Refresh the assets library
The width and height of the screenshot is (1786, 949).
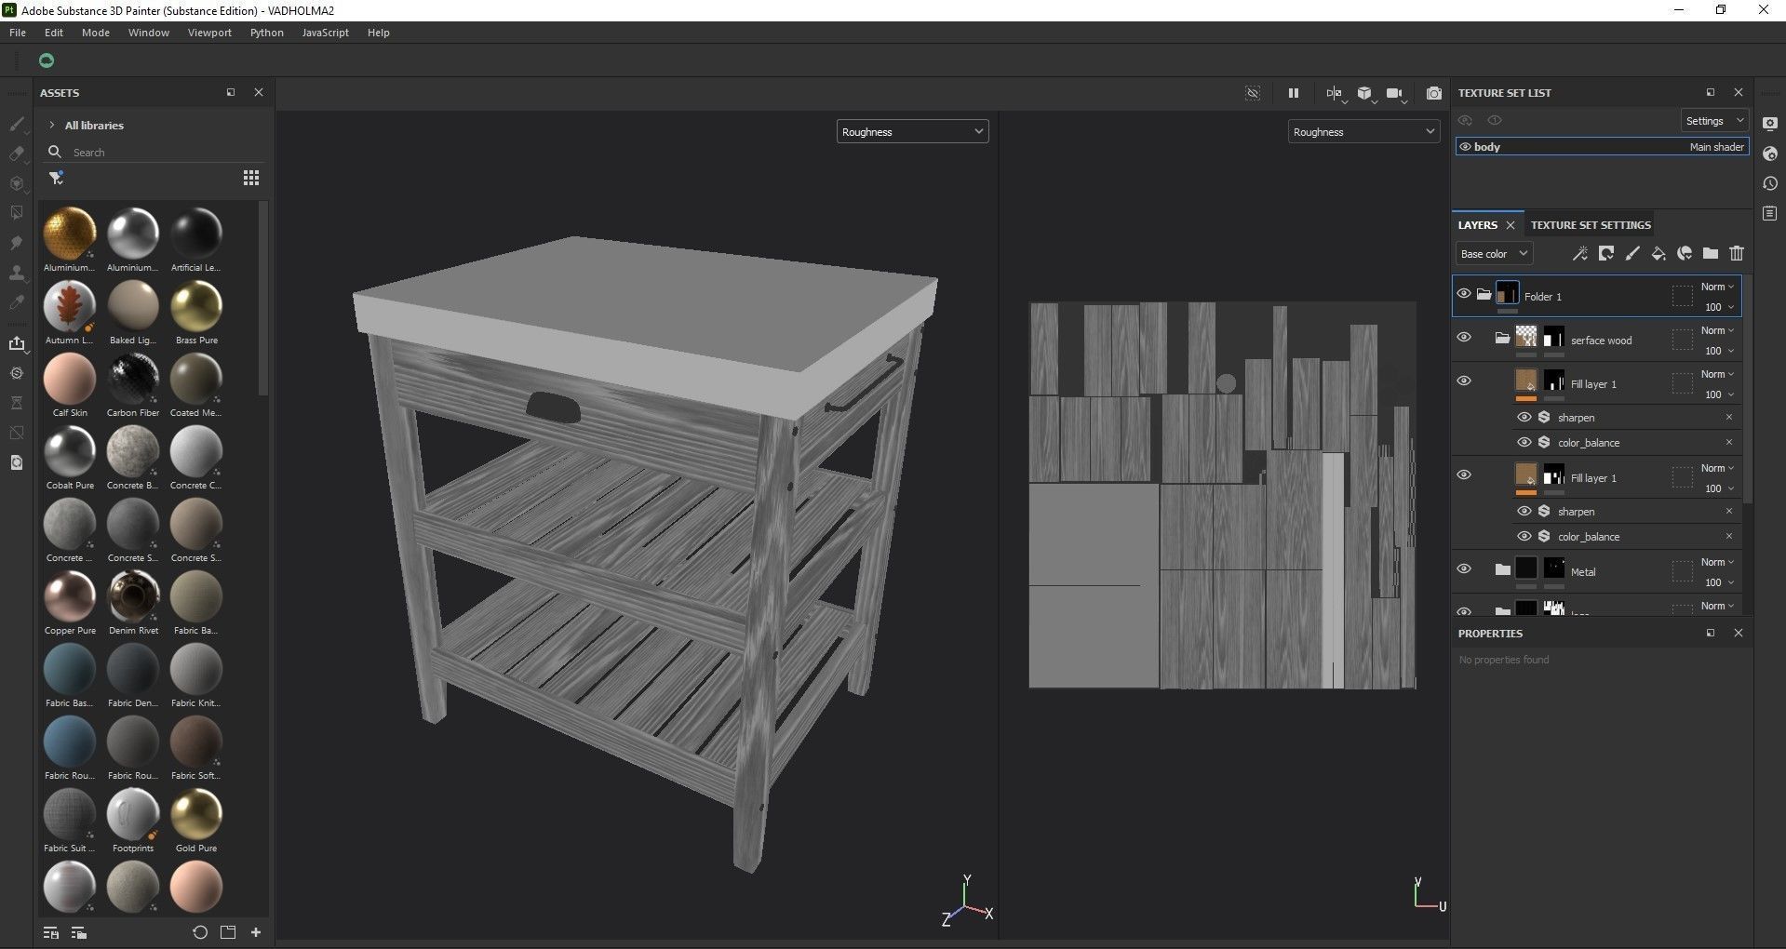pyautogui.click(x=200, y=932)
